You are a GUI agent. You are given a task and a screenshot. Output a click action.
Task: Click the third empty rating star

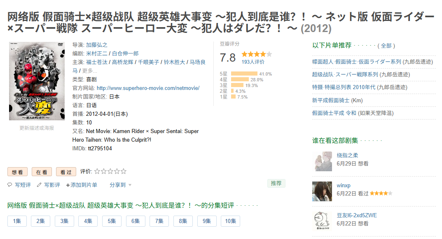[x=110, y=171]
